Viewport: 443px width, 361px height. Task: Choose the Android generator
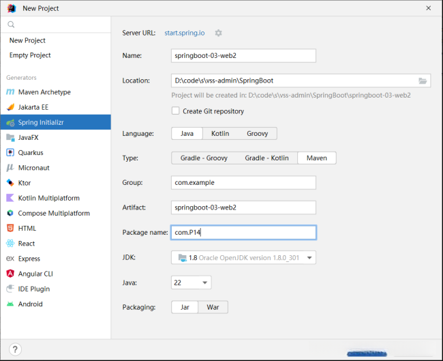click(x=30, y=304)
